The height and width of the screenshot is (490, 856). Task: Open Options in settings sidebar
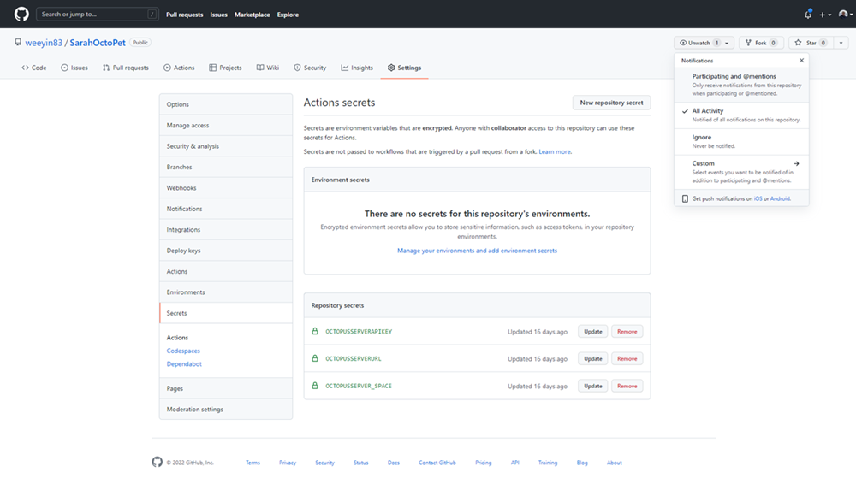click(226, 104)
